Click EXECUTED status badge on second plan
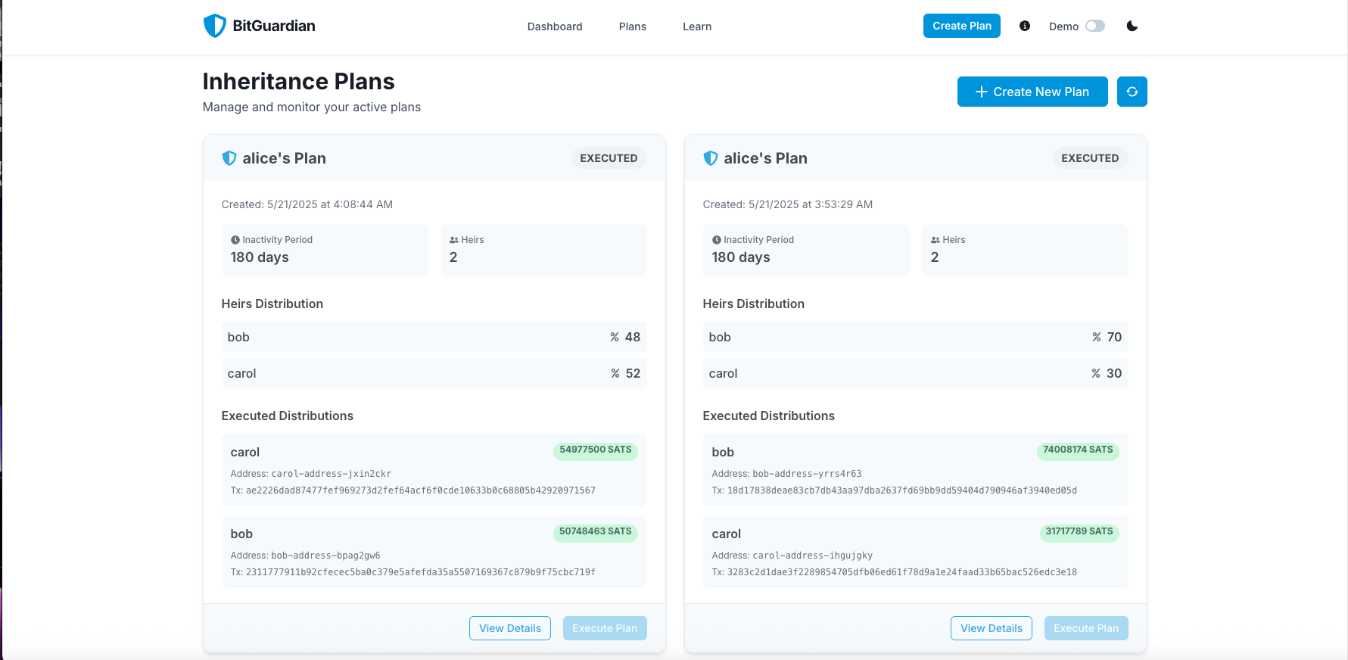This screenshot has height=660, width=1348. 1090,158
